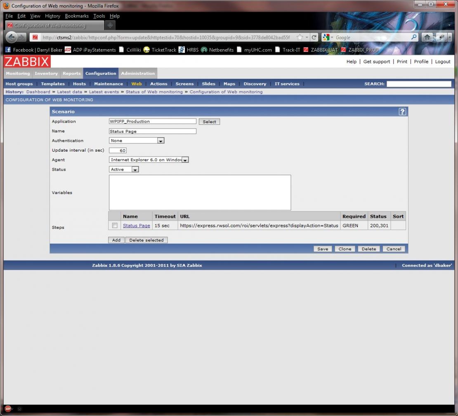Open new tab with plus button
The image size is (458, 416).
pos(110,26)
